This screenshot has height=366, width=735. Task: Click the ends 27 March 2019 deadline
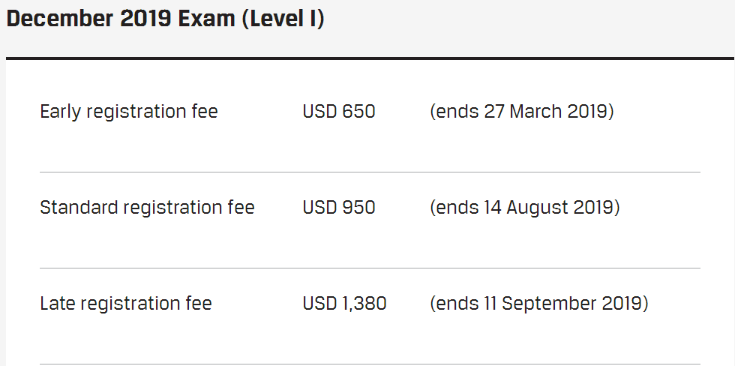click(x=522, y=112)
